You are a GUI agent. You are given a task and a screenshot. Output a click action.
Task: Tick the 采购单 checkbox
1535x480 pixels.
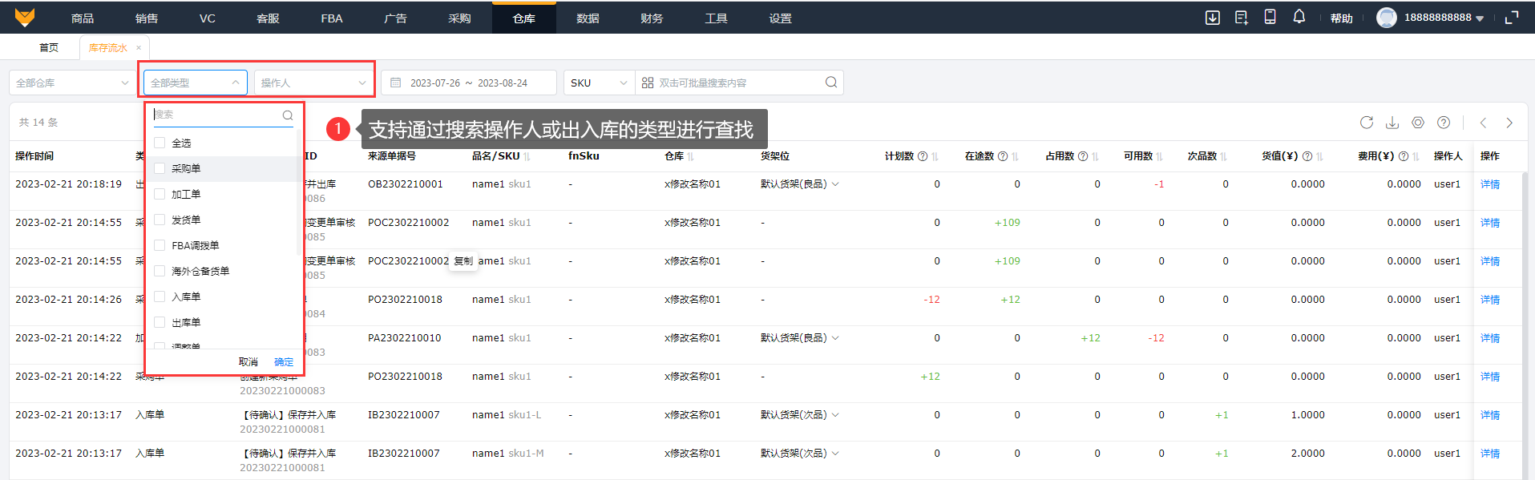(x=160, y=168)
